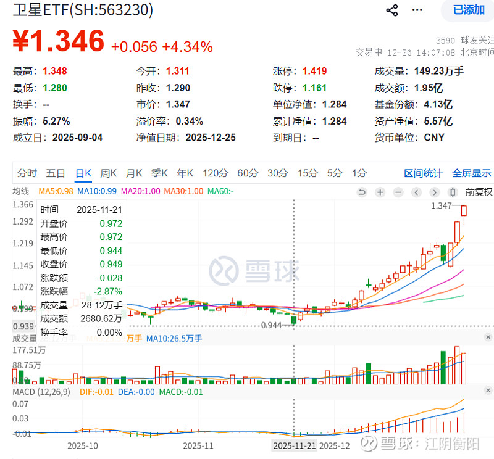This screenshot has width=494, height=459.
Task: Hide the MACD indicator panel via its × toggle
Action: coord(488,389)
